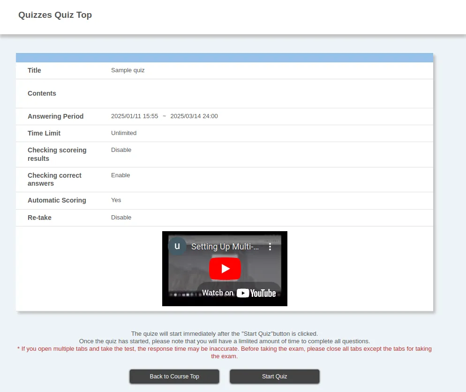This screenshot has height=392, width=466.
Task: Click the Unlimited time limit value
Action: coord(124,133)
